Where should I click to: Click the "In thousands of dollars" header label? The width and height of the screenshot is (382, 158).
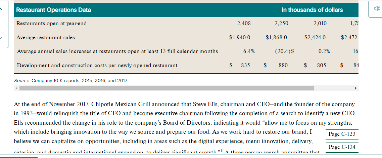312,10
